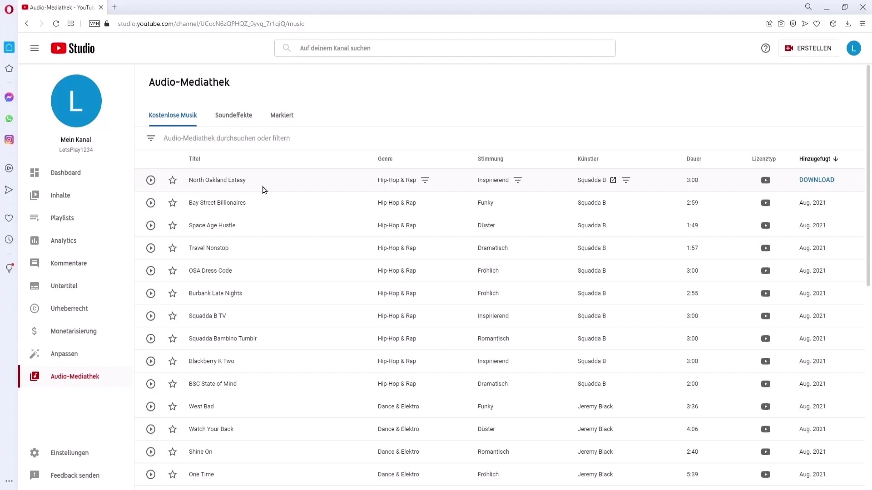872x490 pixels.
Task: Click Urheberrecht icon in left sidebar
Action: click(x=34, y=308)
